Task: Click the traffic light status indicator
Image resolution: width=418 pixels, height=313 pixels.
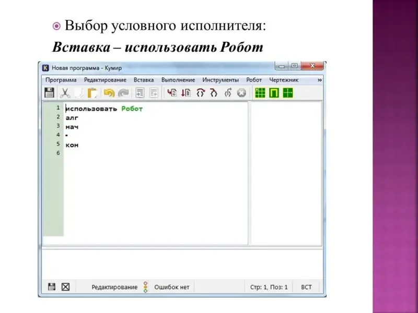Action: click(146, 287)
